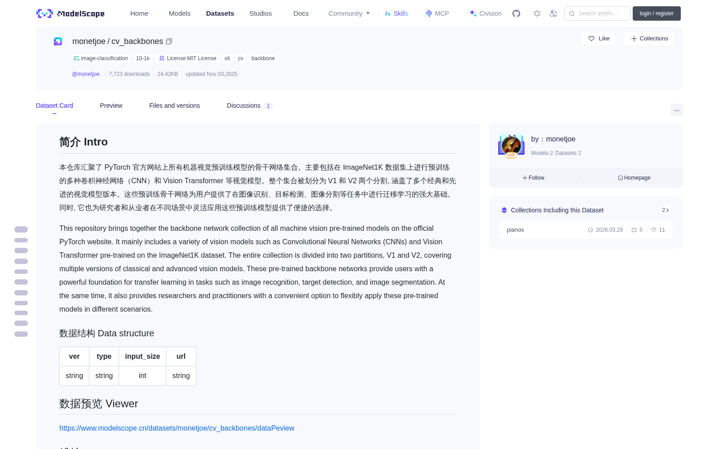Open the Datasets nav item
This screenshot has width=719, height=449.
tap(220, 13)
